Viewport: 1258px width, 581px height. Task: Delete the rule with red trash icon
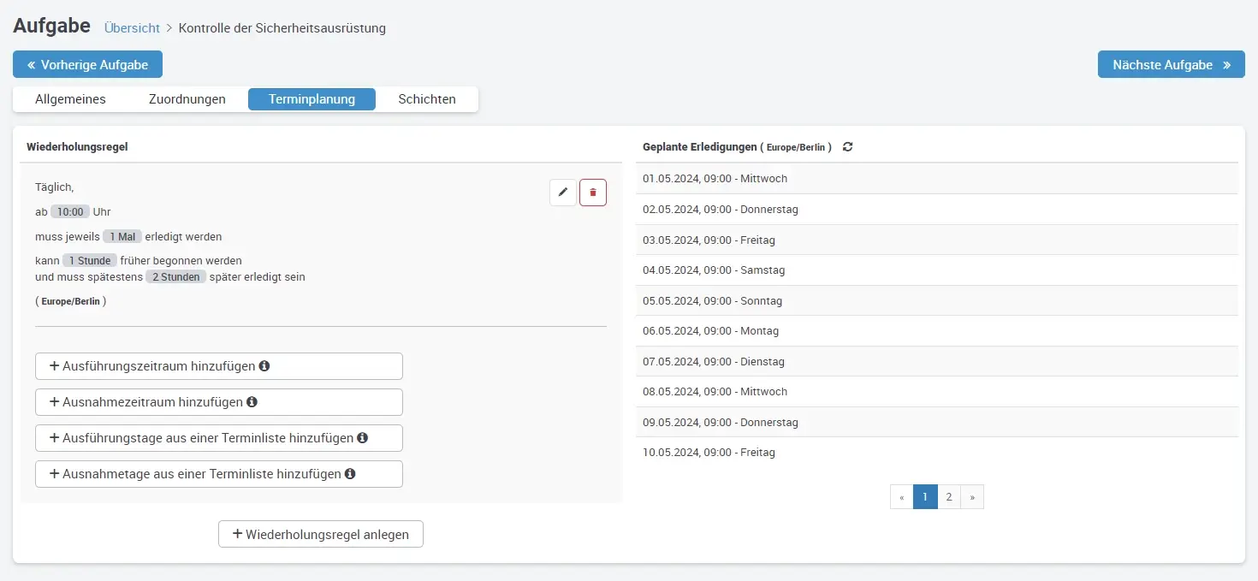(593, 193)
